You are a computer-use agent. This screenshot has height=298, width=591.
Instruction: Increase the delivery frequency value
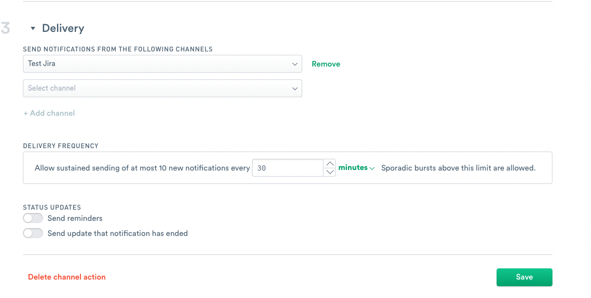coord(330,164)
